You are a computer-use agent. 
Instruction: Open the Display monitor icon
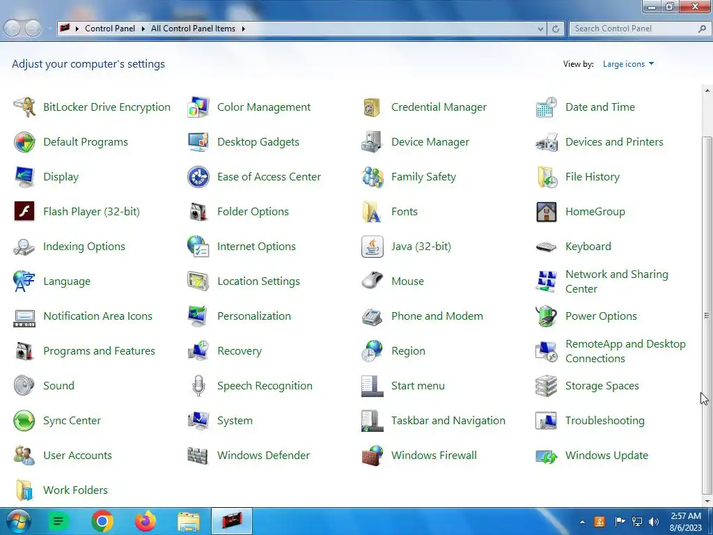click(x=24, y=176)
